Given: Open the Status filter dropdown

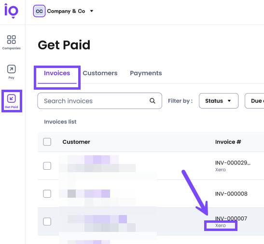Looking at the screenshot, I should [x=219, y=101].
